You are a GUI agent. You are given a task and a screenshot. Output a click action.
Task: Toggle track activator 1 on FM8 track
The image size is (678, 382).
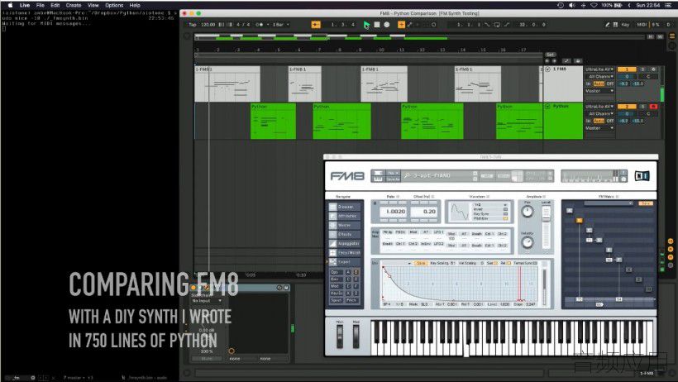627,69
